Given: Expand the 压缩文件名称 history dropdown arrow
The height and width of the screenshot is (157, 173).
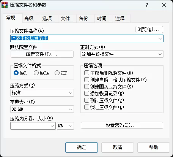Looking at the screenshot, I should pos(160,38).
